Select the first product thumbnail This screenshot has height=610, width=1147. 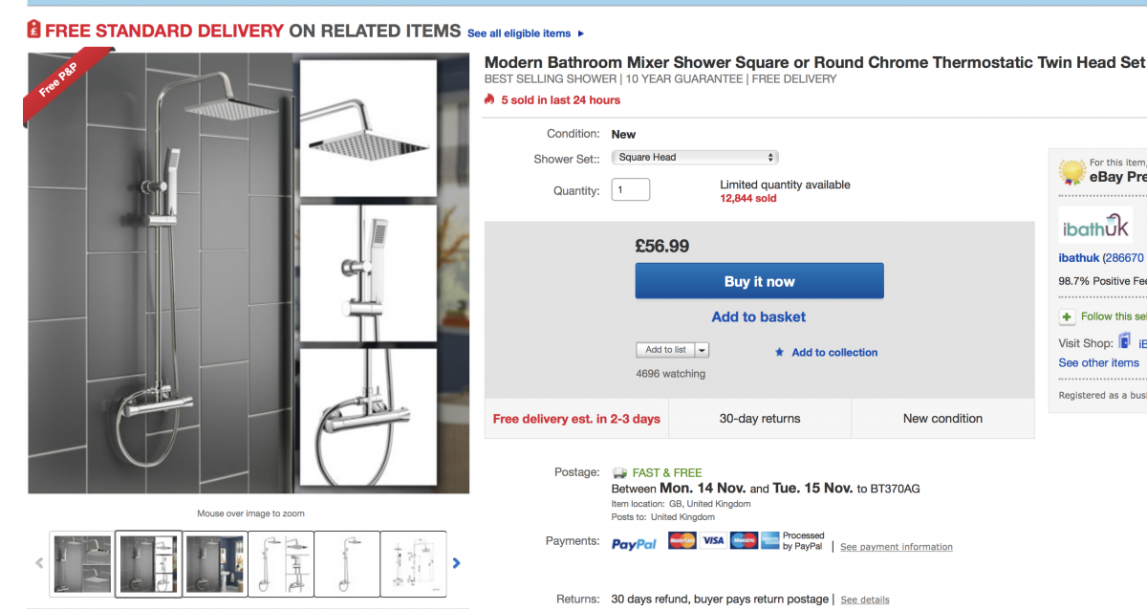[82, 563]
